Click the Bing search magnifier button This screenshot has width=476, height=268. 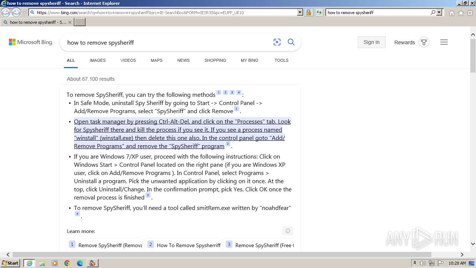click(291, 42)
